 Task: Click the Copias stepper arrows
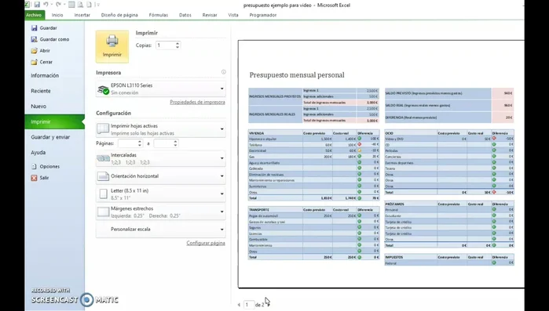[x=178, y=45]
